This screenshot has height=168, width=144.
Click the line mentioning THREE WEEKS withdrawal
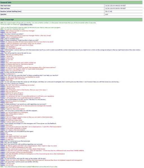[42, 151]
